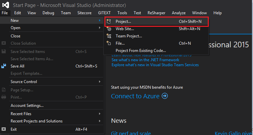Click the Visual Studio logo icon
Viewport: 253px width, 135px height.
(x=6, y=5)
